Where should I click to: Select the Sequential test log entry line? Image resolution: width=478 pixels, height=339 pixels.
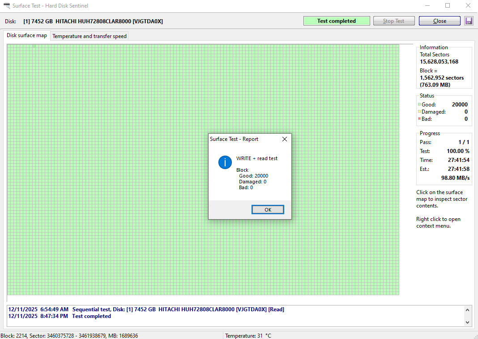[x=146, y=309]
